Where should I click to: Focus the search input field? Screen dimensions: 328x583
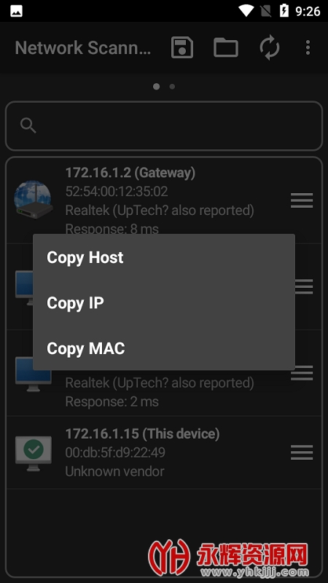pos(164,125)
